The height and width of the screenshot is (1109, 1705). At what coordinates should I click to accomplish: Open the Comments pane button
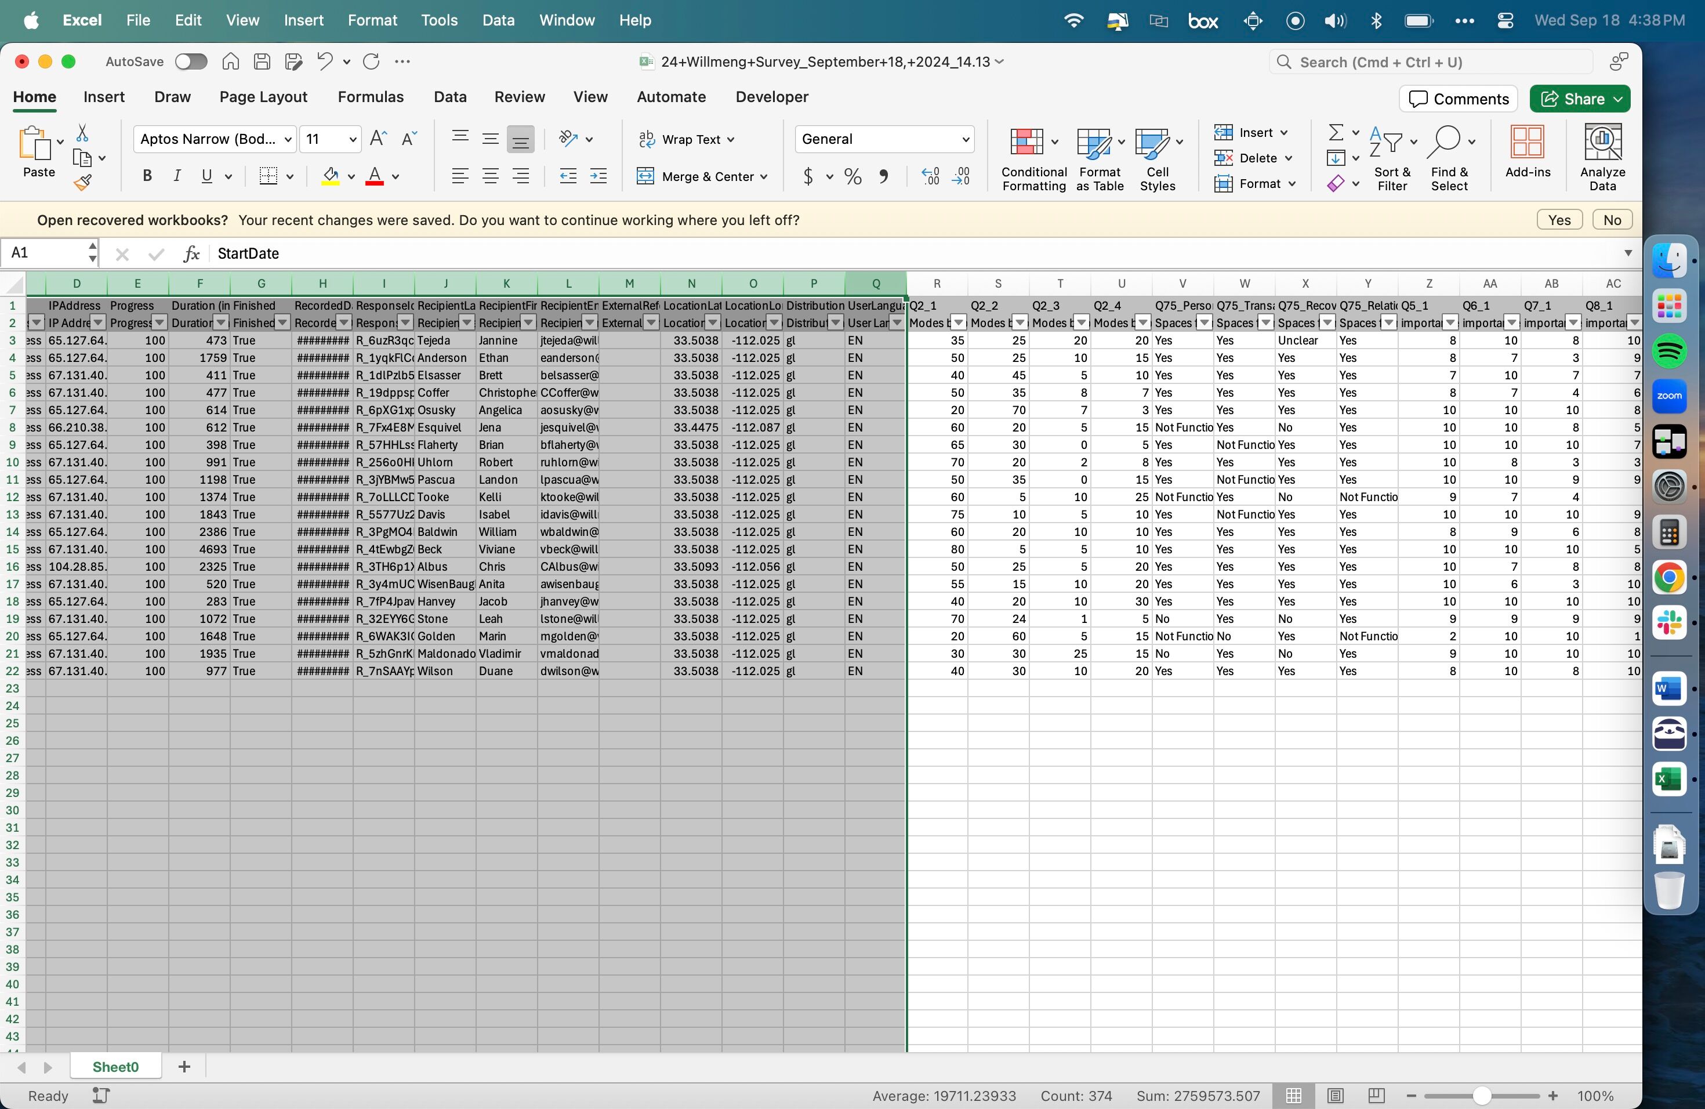point(1459,99)
